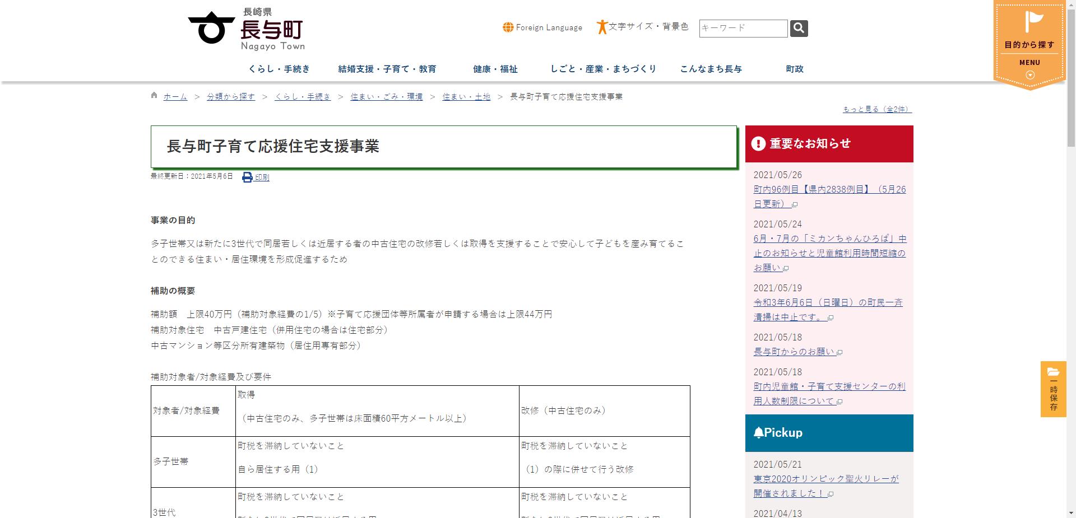Viewport: 1076px width, 518px height.
Task: Click the search magnifier icon
Action: [799, 28]
